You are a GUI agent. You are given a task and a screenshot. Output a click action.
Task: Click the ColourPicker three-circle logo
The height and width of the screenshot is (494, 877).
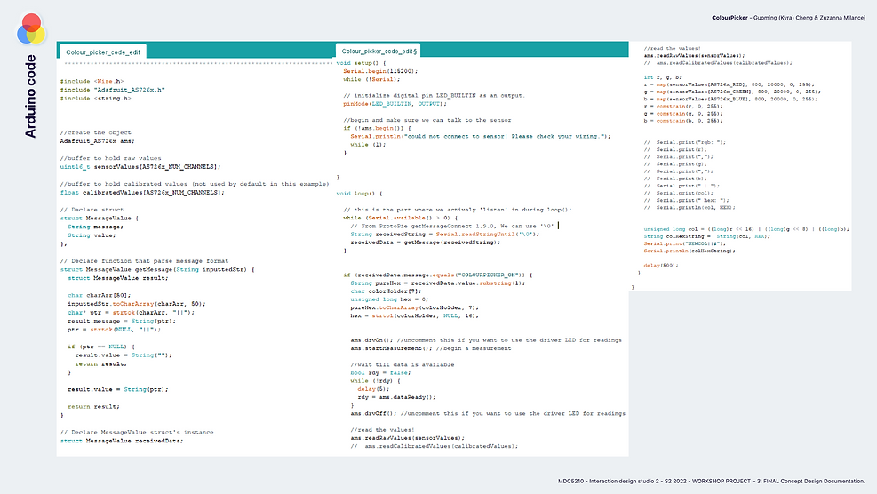pyautogui.click(x=31, y=29)
